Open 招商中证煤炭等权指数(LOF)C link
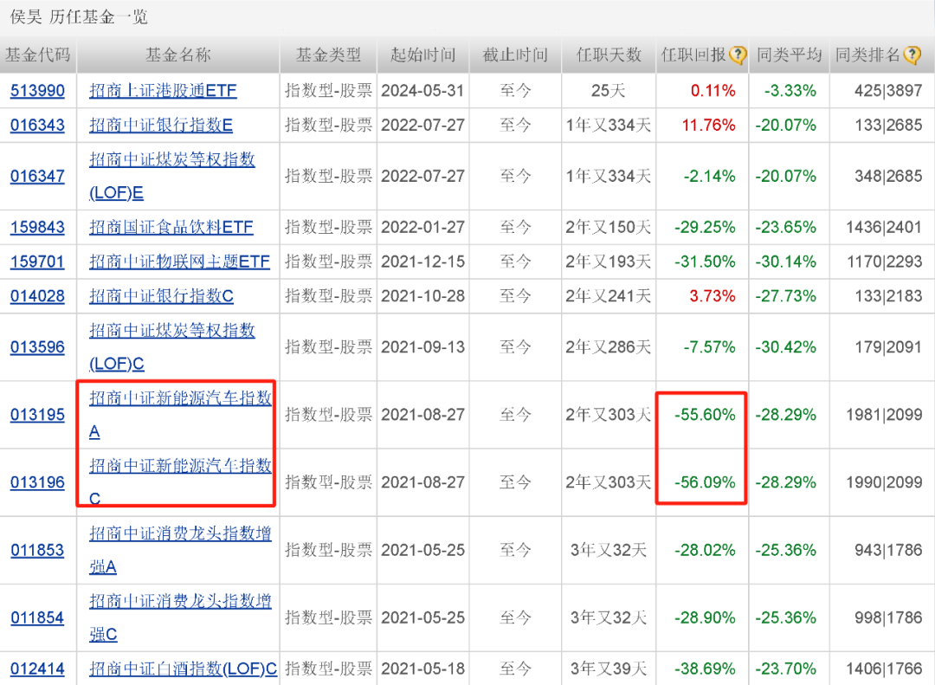The width and height of the screenshot is (935, 685). pos(171,346)
